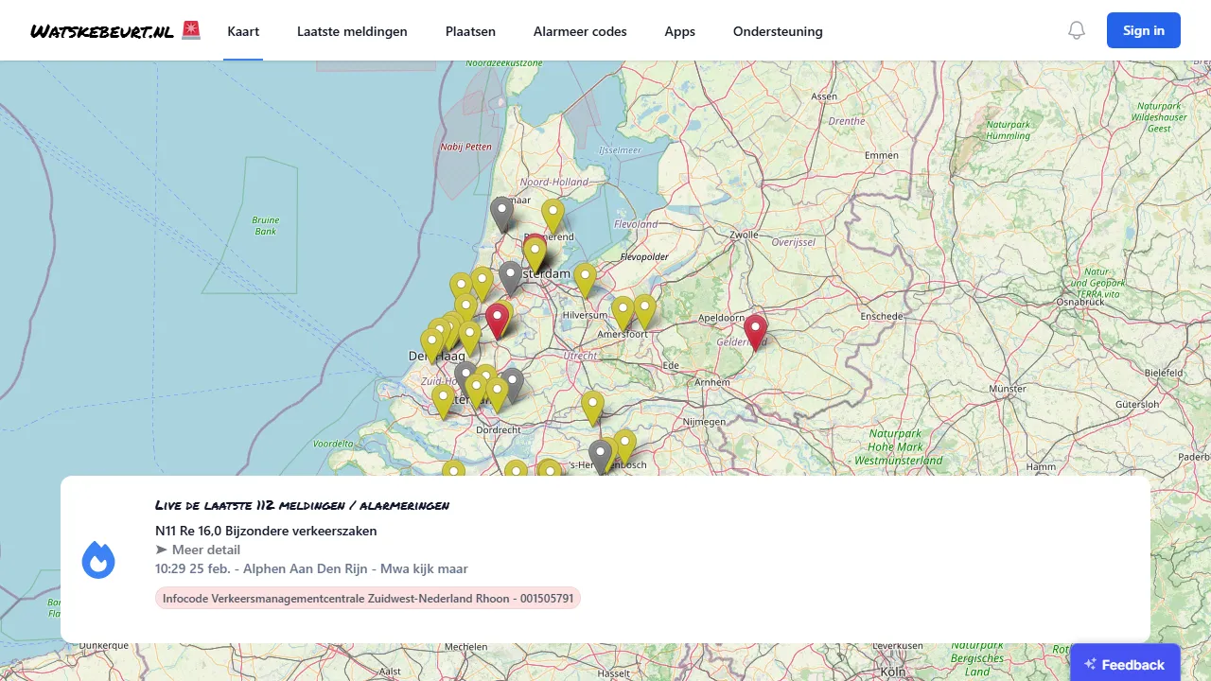Click the yellow pin near Amersfoort

coord(623,306)
